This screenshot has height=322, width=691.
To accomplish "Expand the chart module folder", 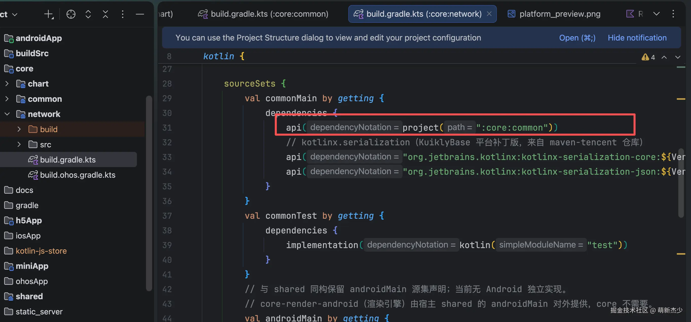I will [7, 84].
